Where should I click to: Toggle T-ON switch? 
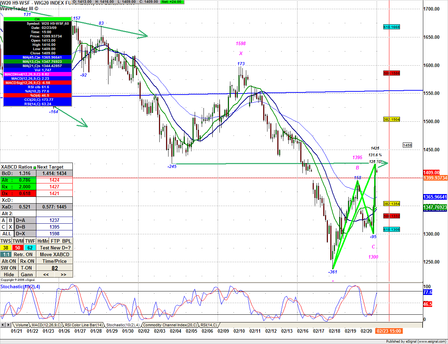(x=27, y=268)
